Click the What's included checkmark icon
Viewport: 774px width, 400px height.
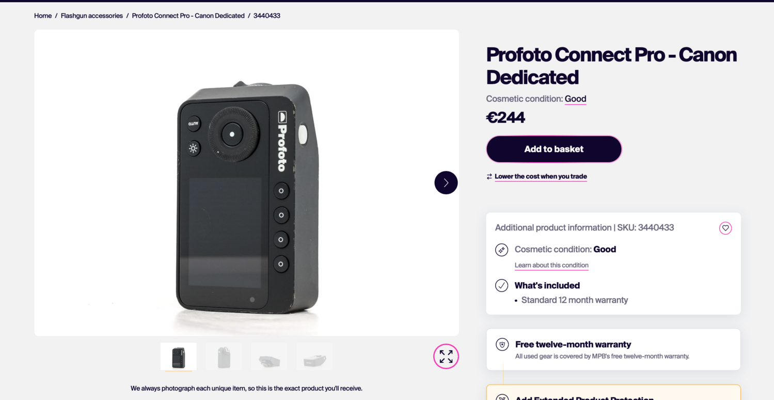pyautogui.click(x=501, y=285)
